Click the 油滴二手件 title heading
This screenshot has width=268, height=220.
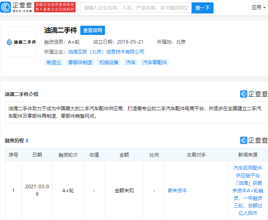(x=61, y=31)
